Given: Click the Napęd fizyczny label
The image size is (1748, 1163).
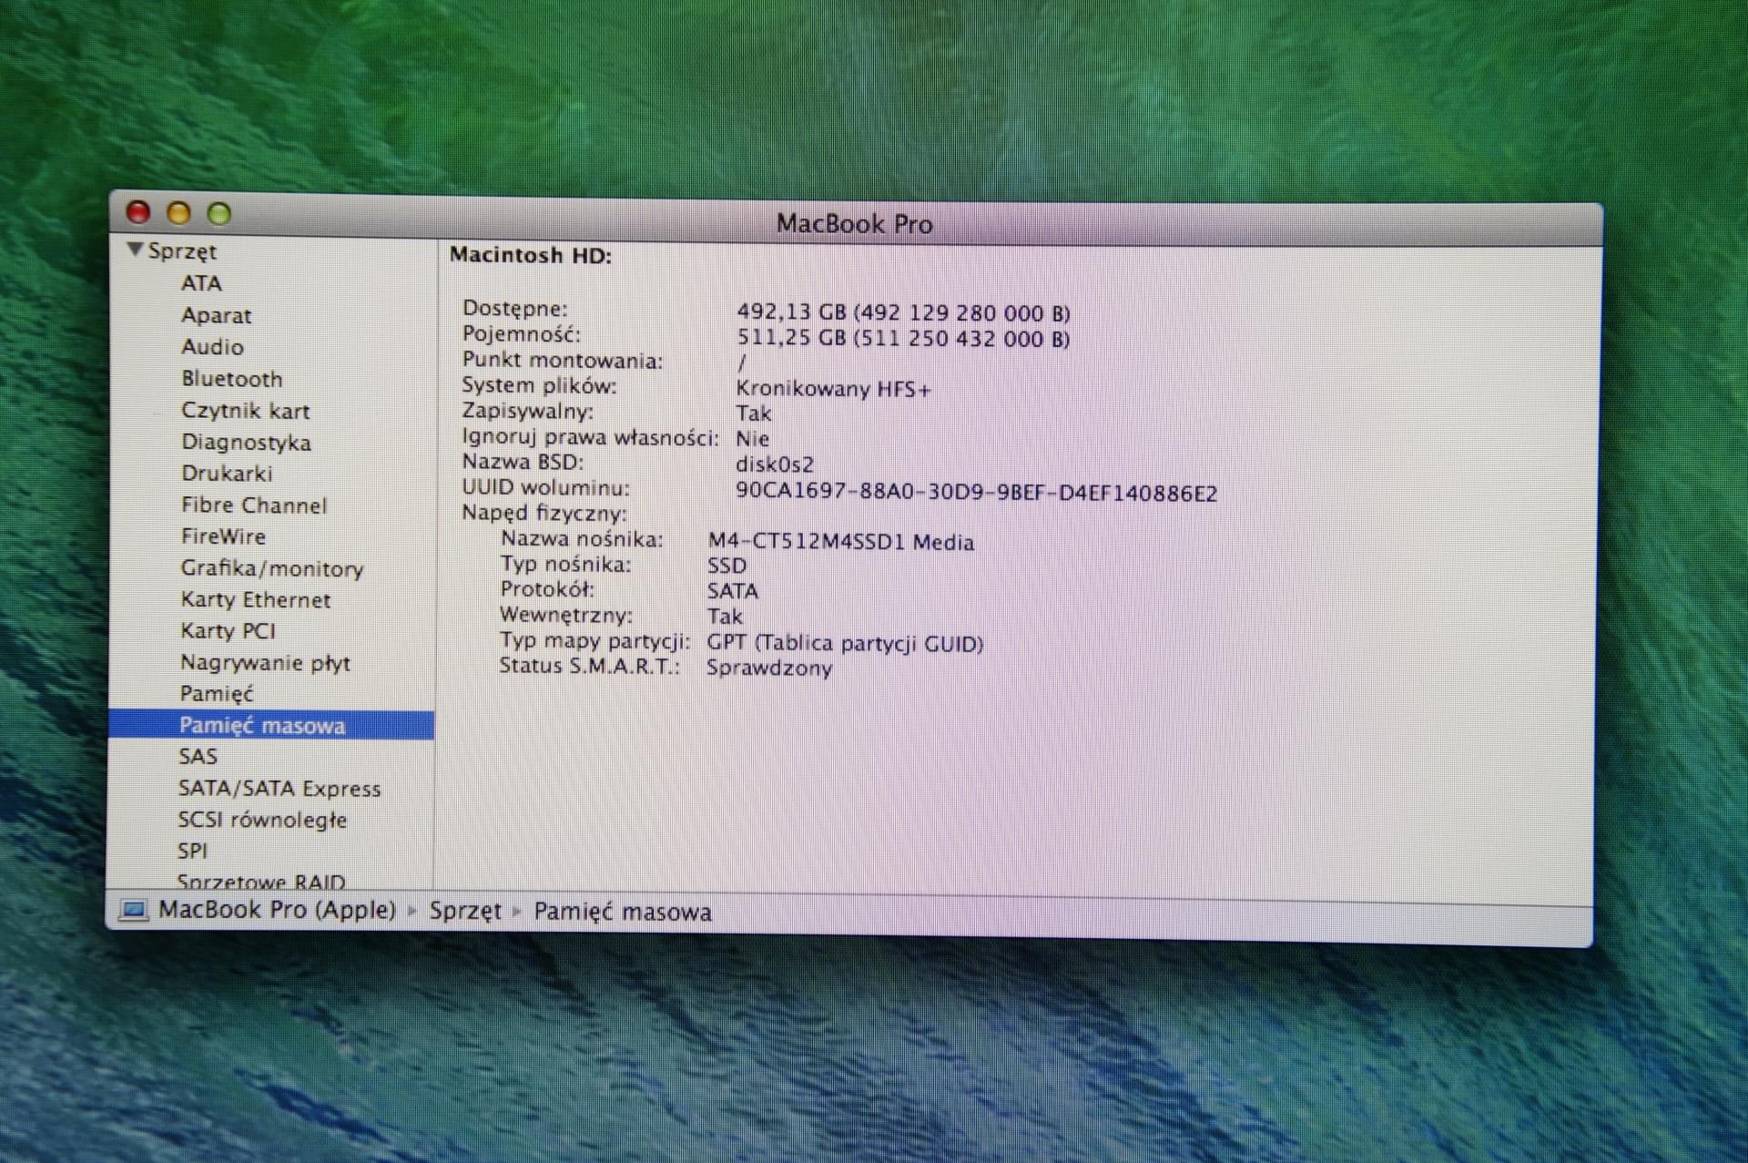Looking at the screenshot, I should point(544,513).
